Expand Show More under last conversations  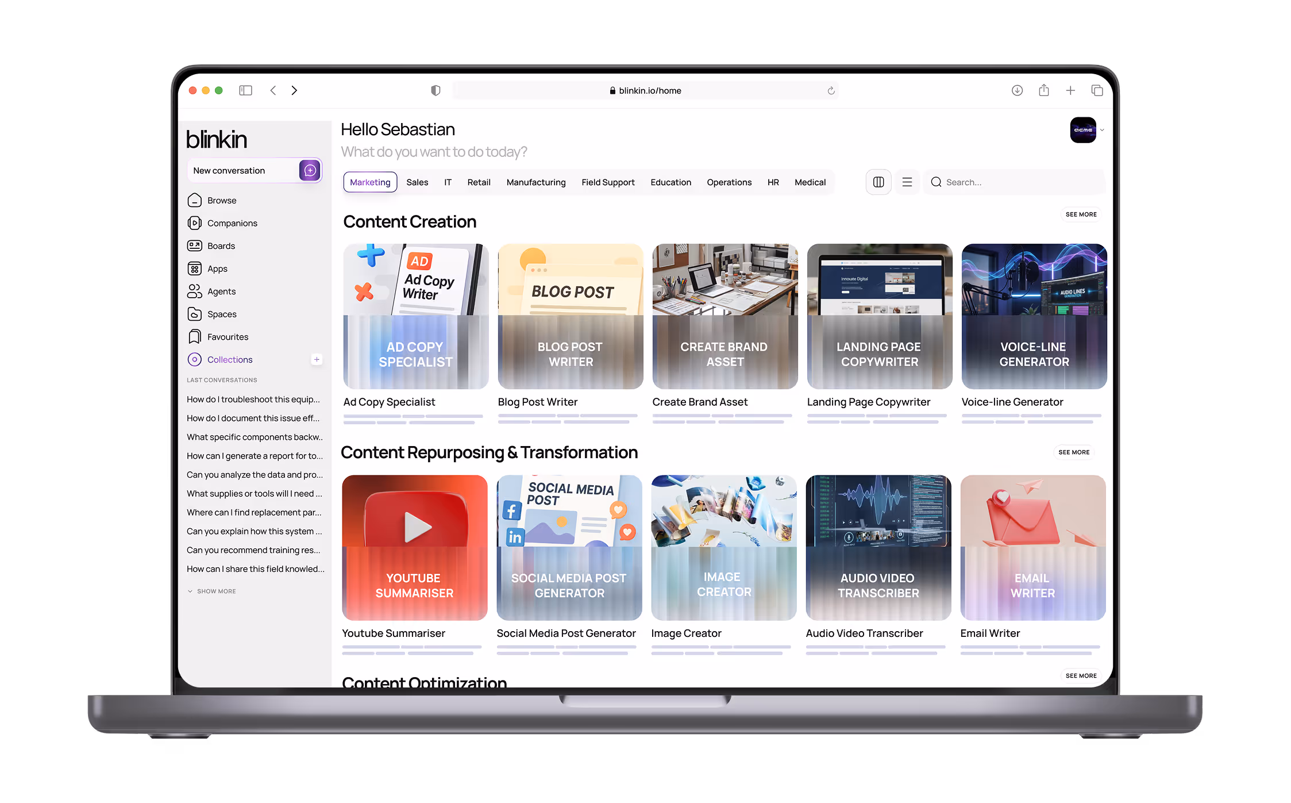[211, 591]
